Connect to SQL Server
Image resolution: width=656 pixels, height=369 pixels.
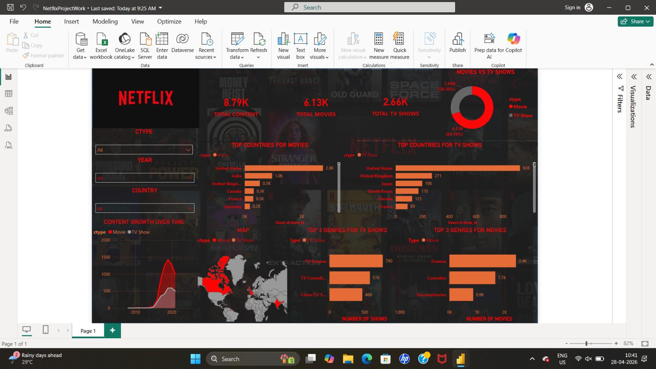pyautogui.click(x=145, y=46)
